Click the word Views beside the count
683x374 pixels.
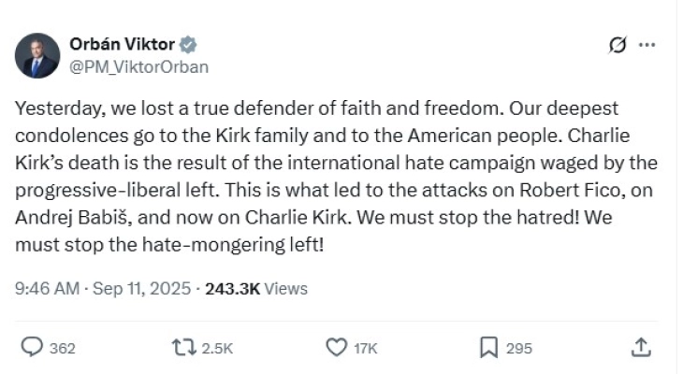point(286,289)
